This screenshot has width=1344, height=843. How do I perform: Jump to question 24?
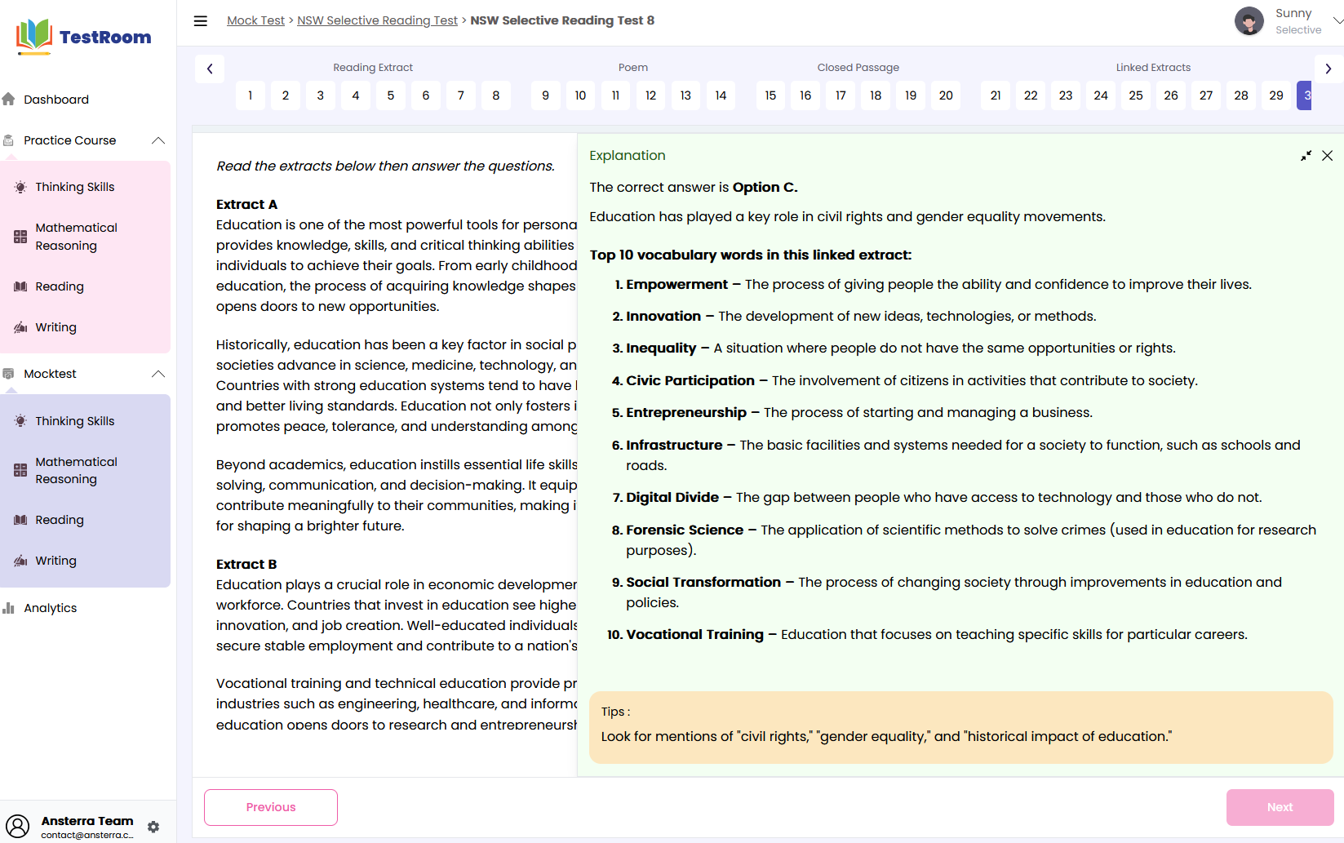[x=1101, y=95]
